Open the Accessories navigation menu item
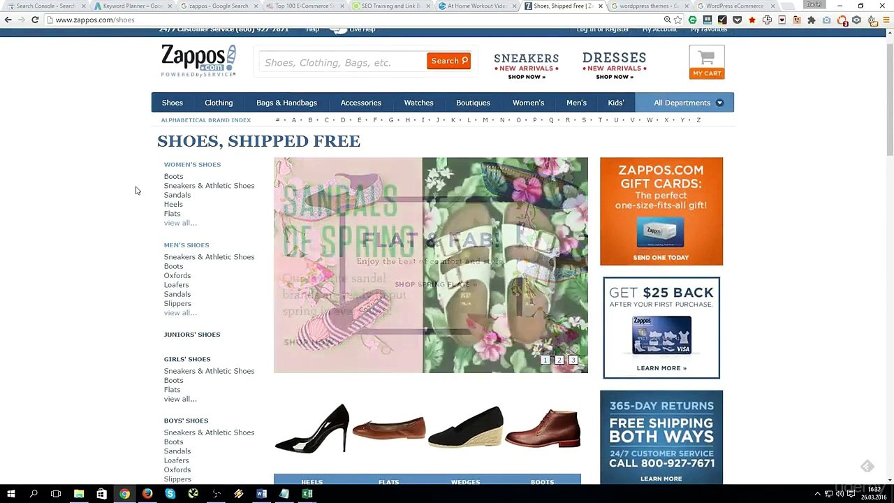 pos(361,103)
